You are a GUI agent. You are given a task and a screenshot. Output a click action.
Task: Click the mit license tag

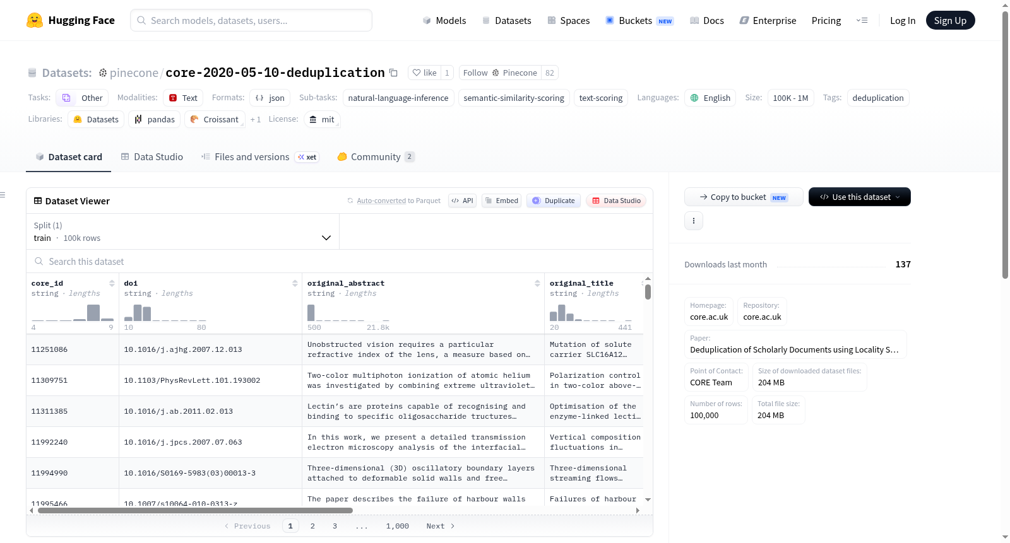(x=322, y=119)
